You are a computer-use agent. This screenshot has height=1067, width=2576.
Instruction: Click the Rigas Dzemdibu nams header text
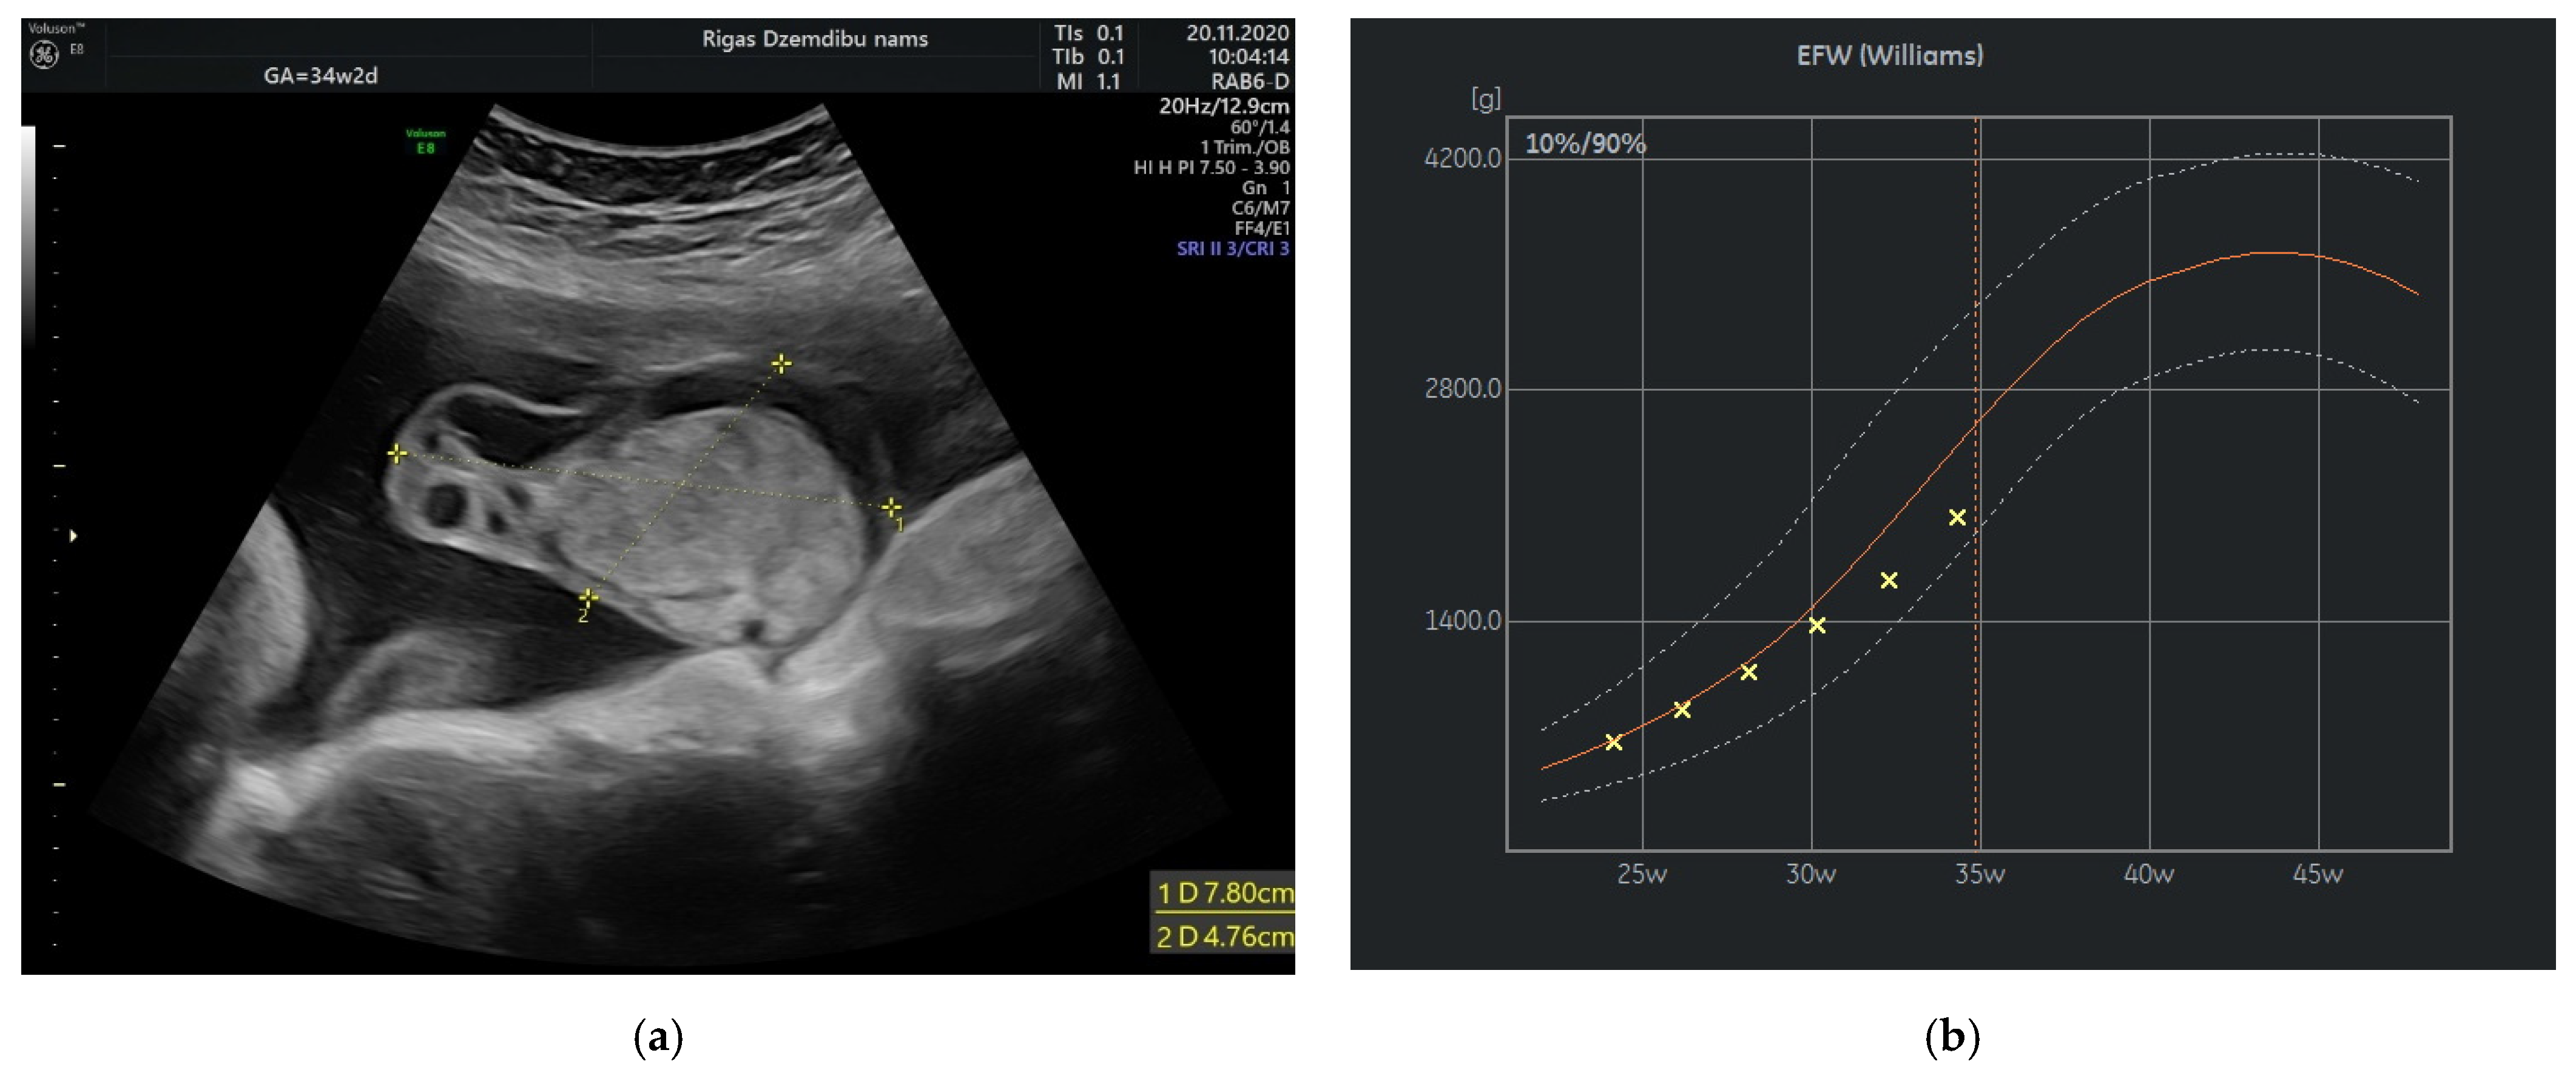click(x=815, y=39)
